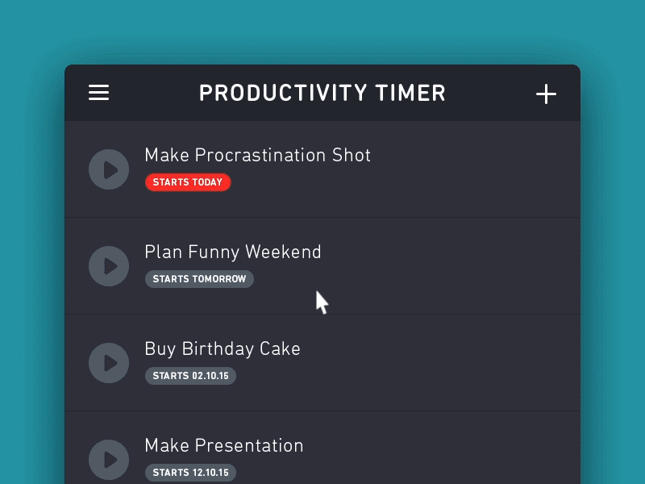Toggle the STARTS 02.10.15 badge
This screenshot has width=645, height=484.
tap(190, 375)
